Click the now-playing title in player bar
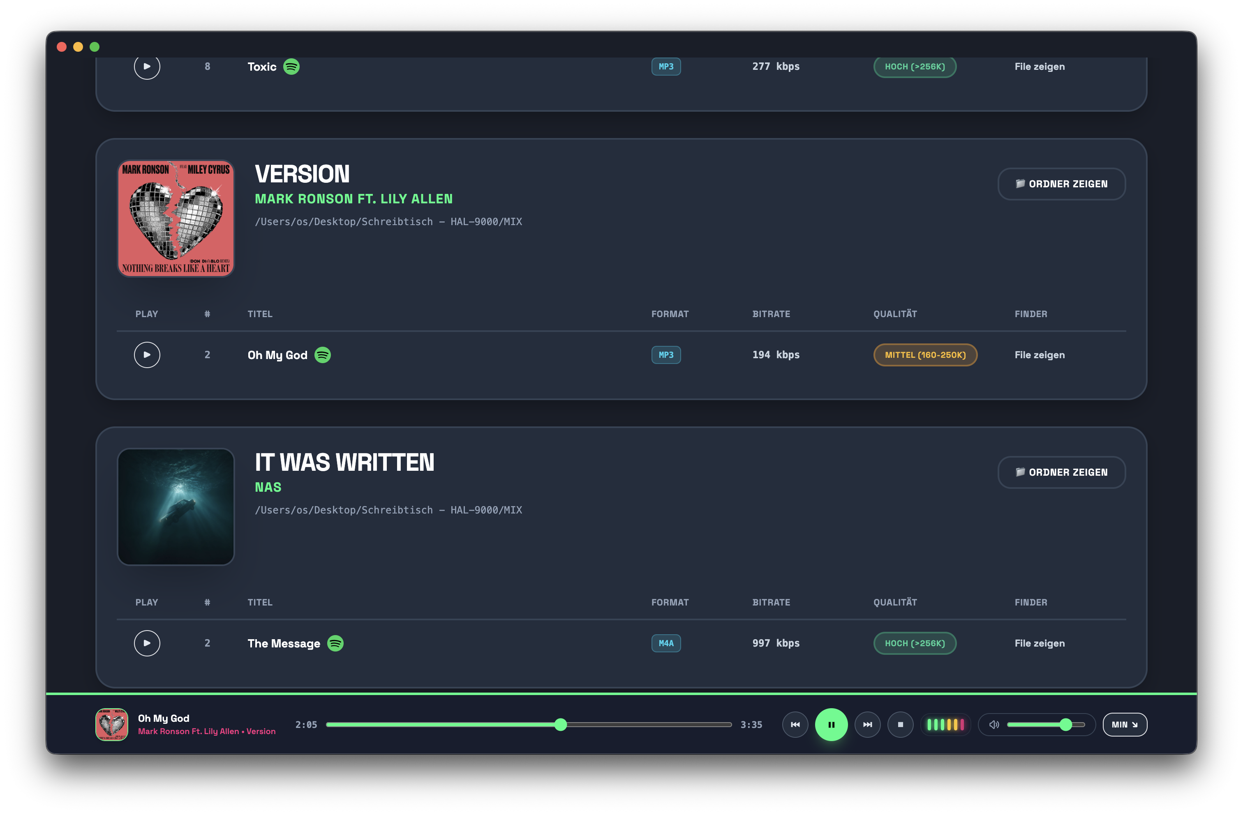Viewport: 1243px width, 815px height. tap(164, 718)
